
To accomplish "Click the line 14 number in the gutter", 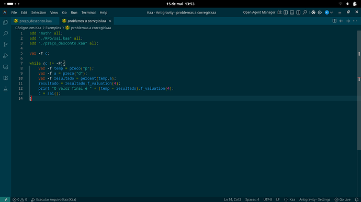I will (x=20, y=98).
